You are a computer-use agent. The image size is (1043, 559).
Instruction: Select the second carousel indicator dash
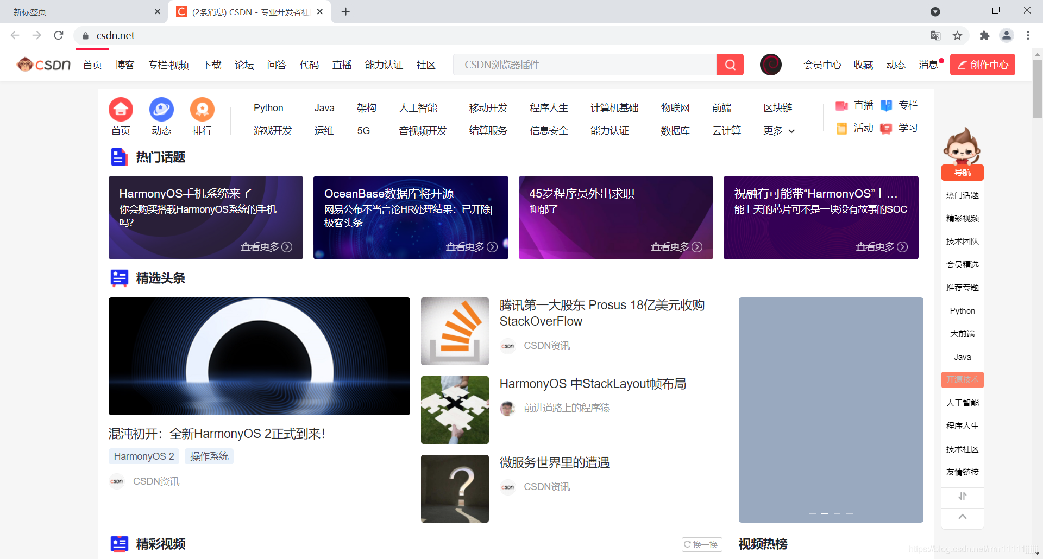825,513
